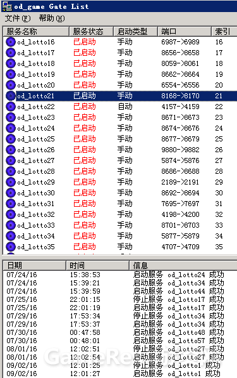The image size is (237, 378).
Task: Sort by 端口 column header
Action: (185, 31)
